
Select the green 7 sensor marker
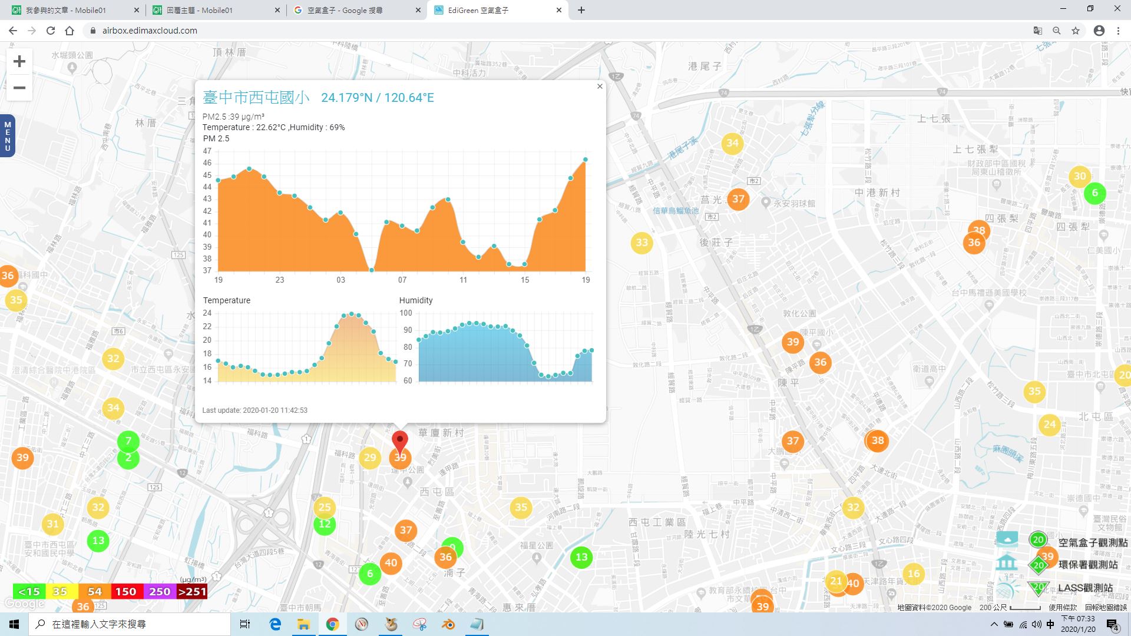click(x=128, y=441)
